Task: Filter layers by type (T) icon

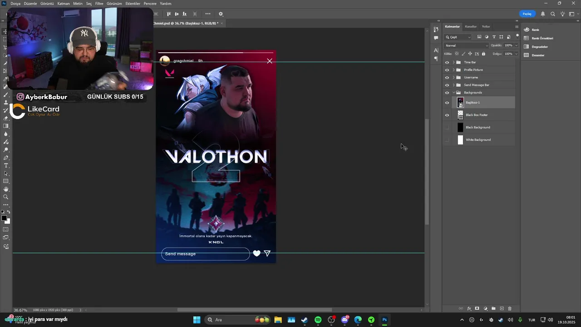Action: (494, 37)
